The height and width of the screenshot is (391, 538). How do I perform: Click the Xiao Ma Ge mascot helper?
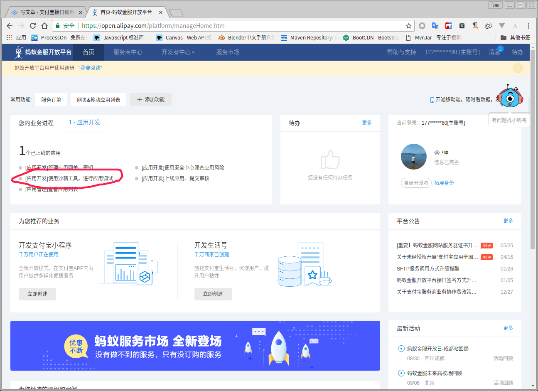coord(511,97)
